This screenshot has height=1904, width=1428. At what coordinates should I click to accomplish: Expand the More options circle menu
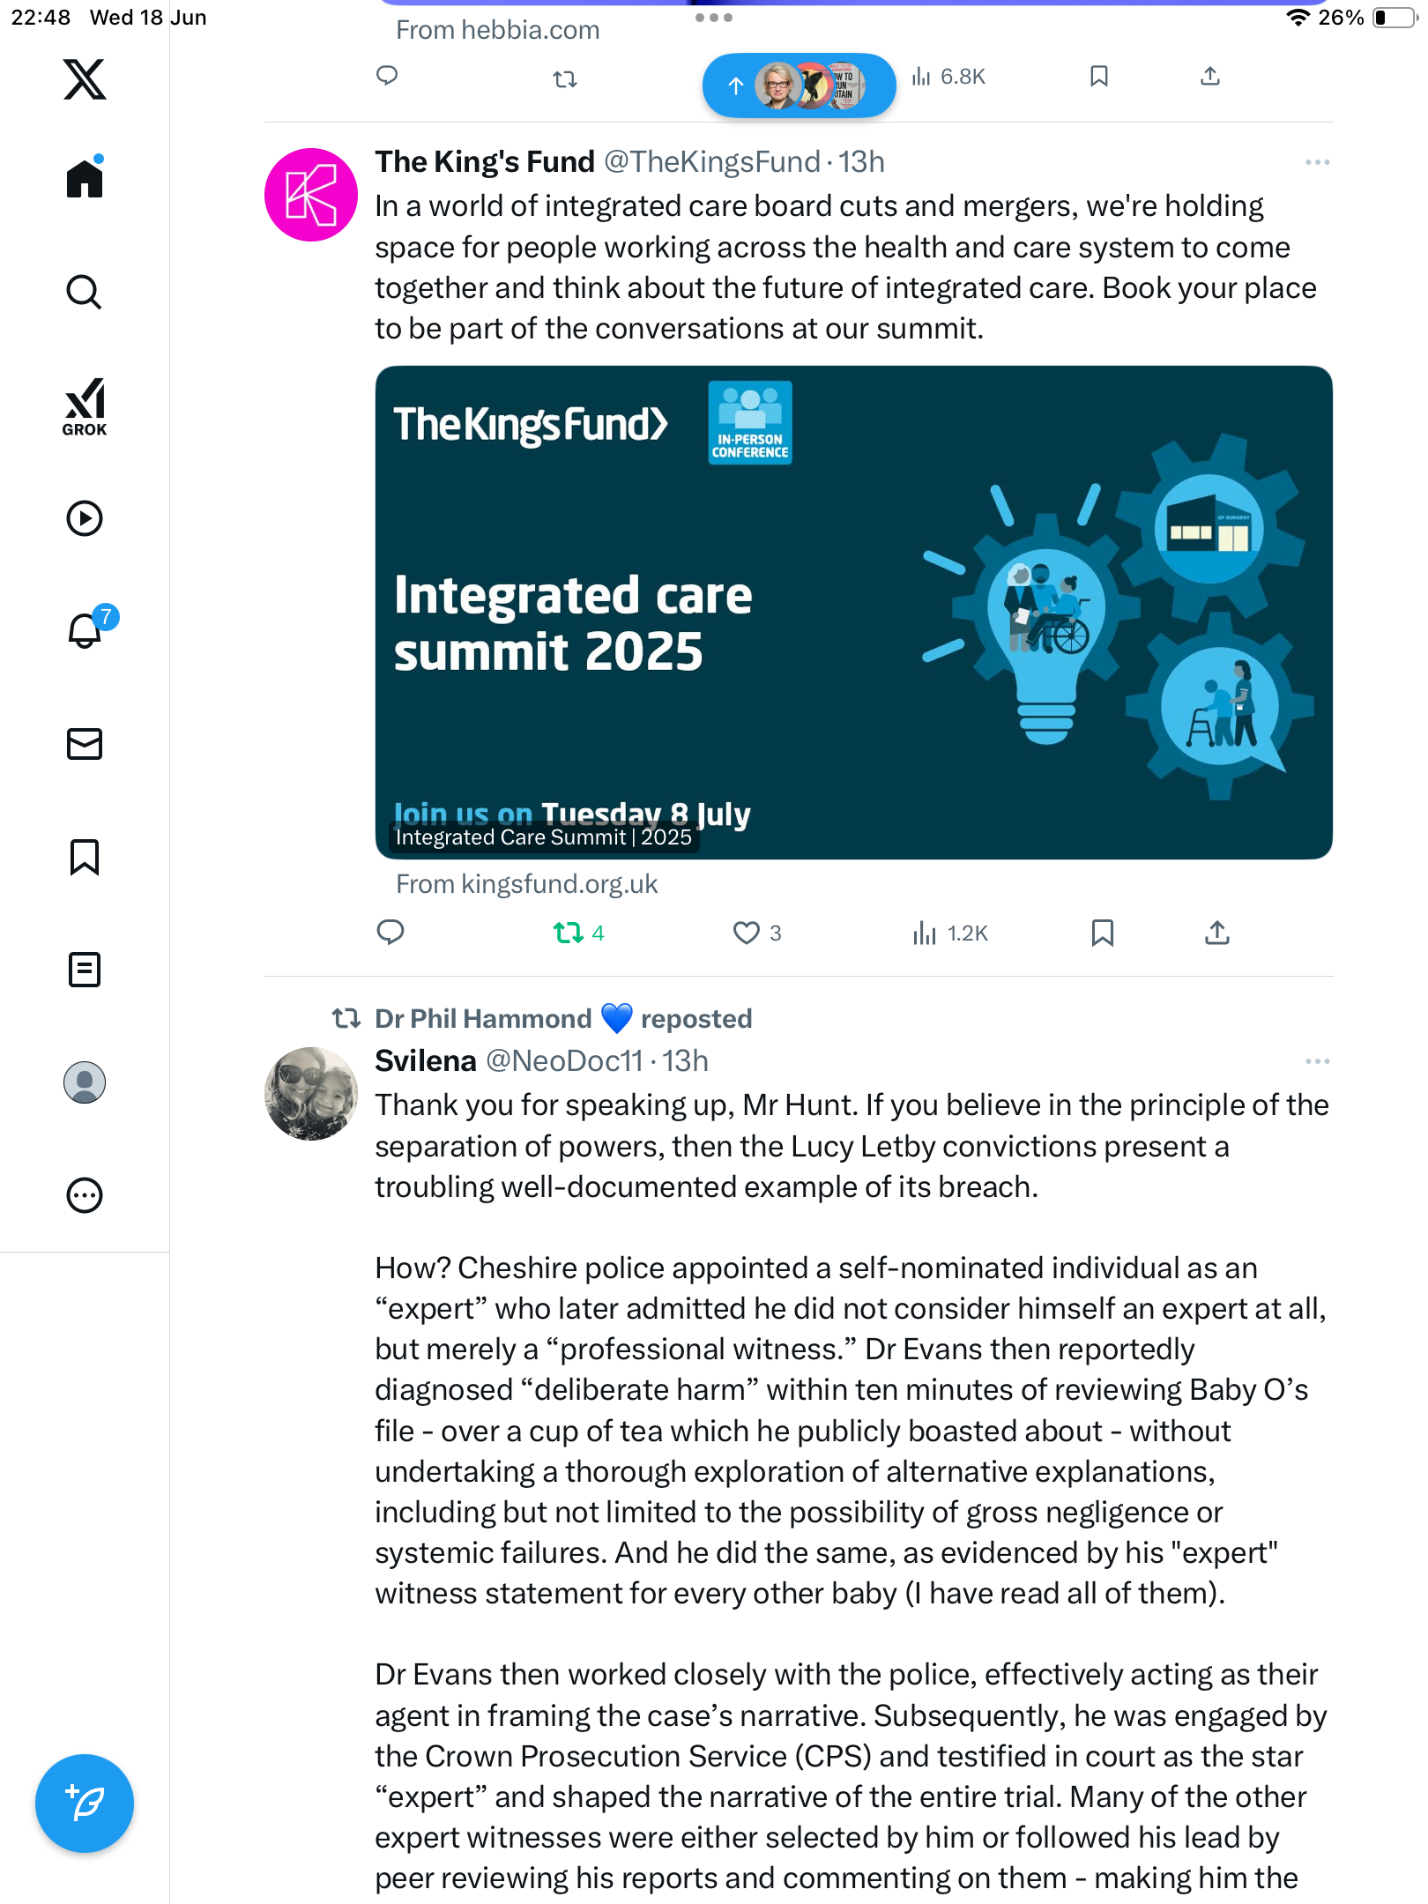(85, 1195)
